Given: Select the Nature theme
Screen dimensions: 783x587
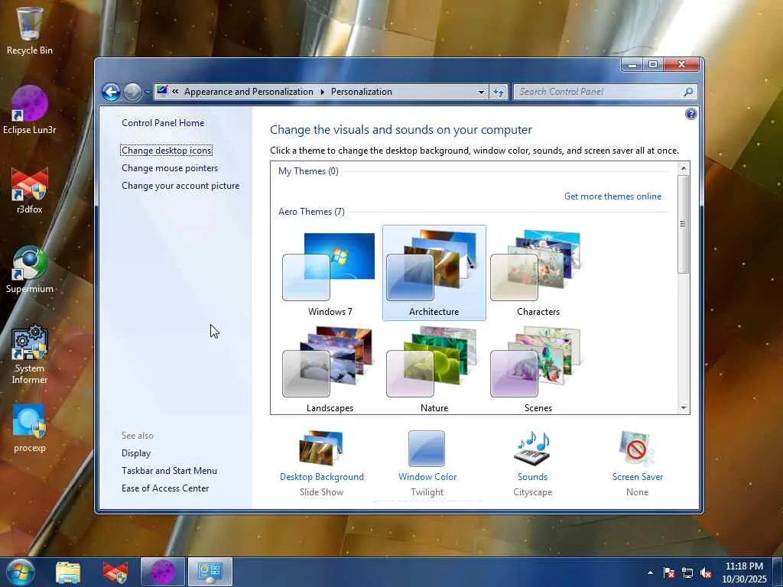Looking at the screenshot, I should click(x=434, y=369).
